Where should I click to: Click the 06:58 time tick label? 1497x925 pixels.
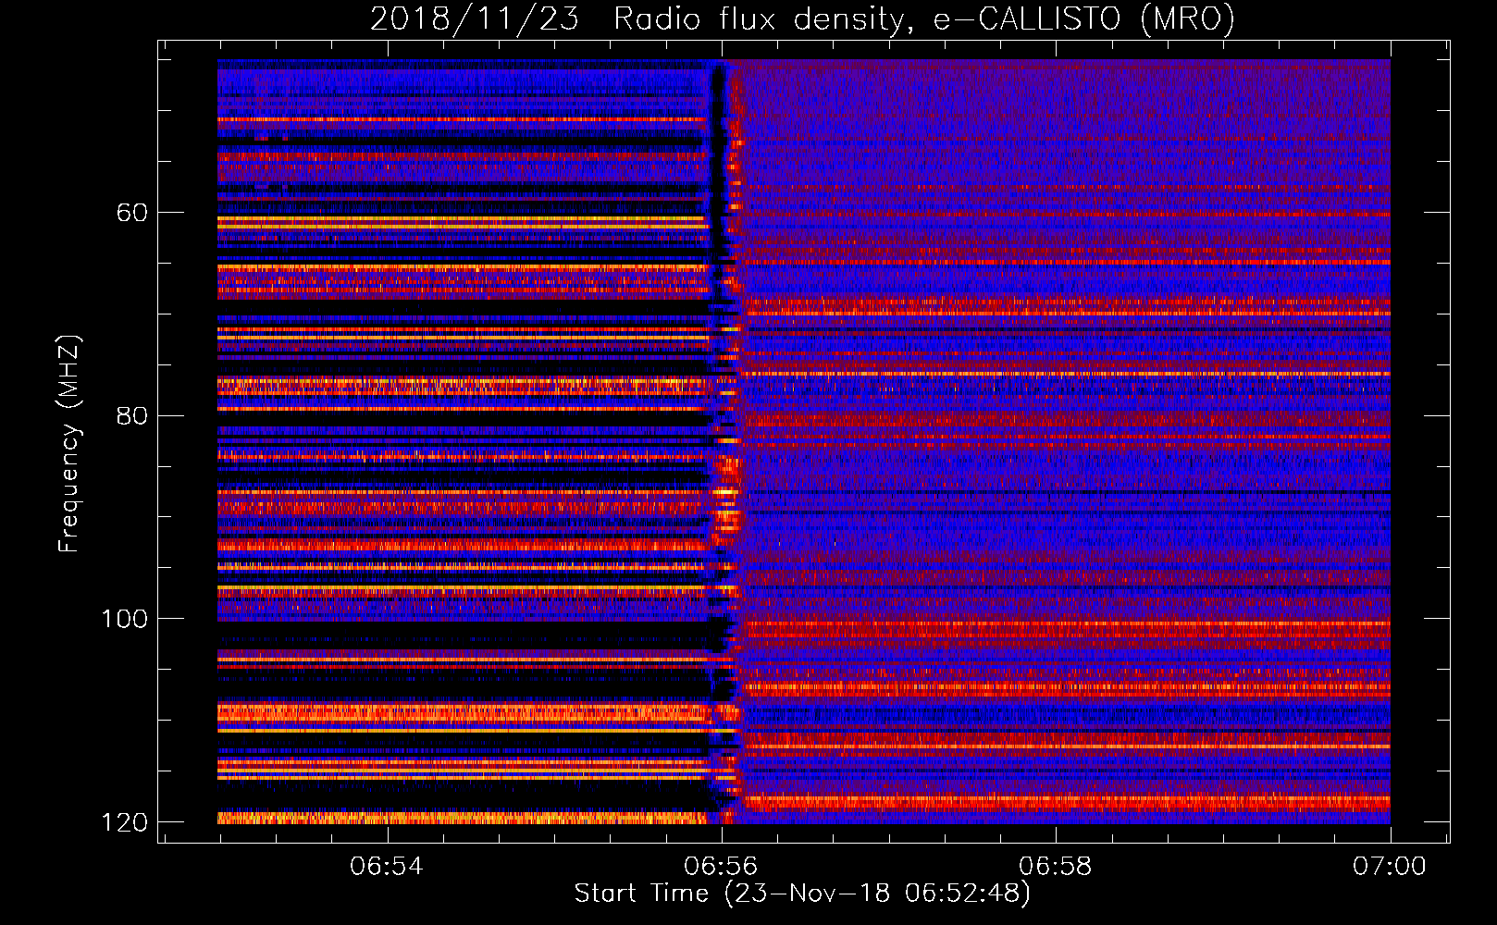1055,866
